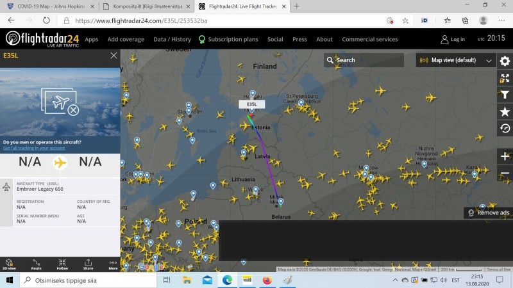Toggle Follow aircraft mode
513x288 pixels.
click(x=63, y=264)
